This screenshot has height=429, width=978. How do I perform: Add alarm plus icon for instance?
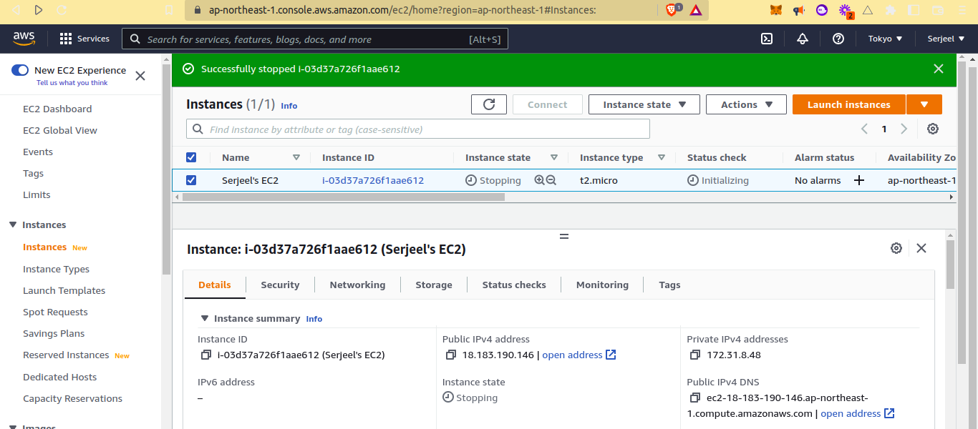(x=859, y=180)
